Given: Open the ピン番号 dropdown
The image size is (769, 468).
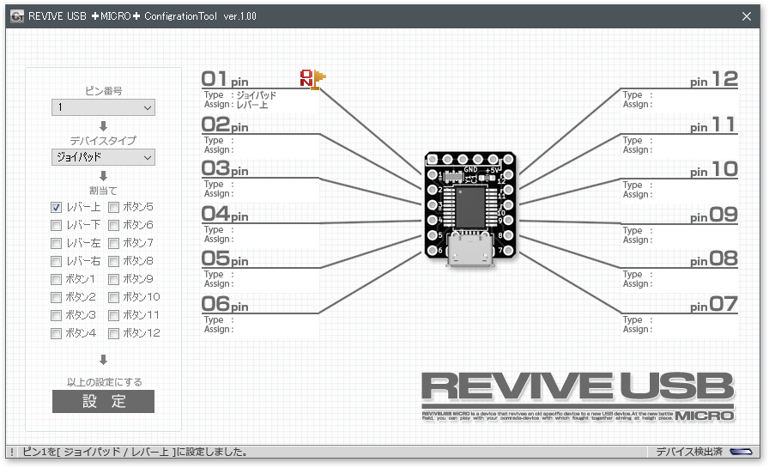Looking at the screenshot, I should pyautogui.click(x=104, y=107).
